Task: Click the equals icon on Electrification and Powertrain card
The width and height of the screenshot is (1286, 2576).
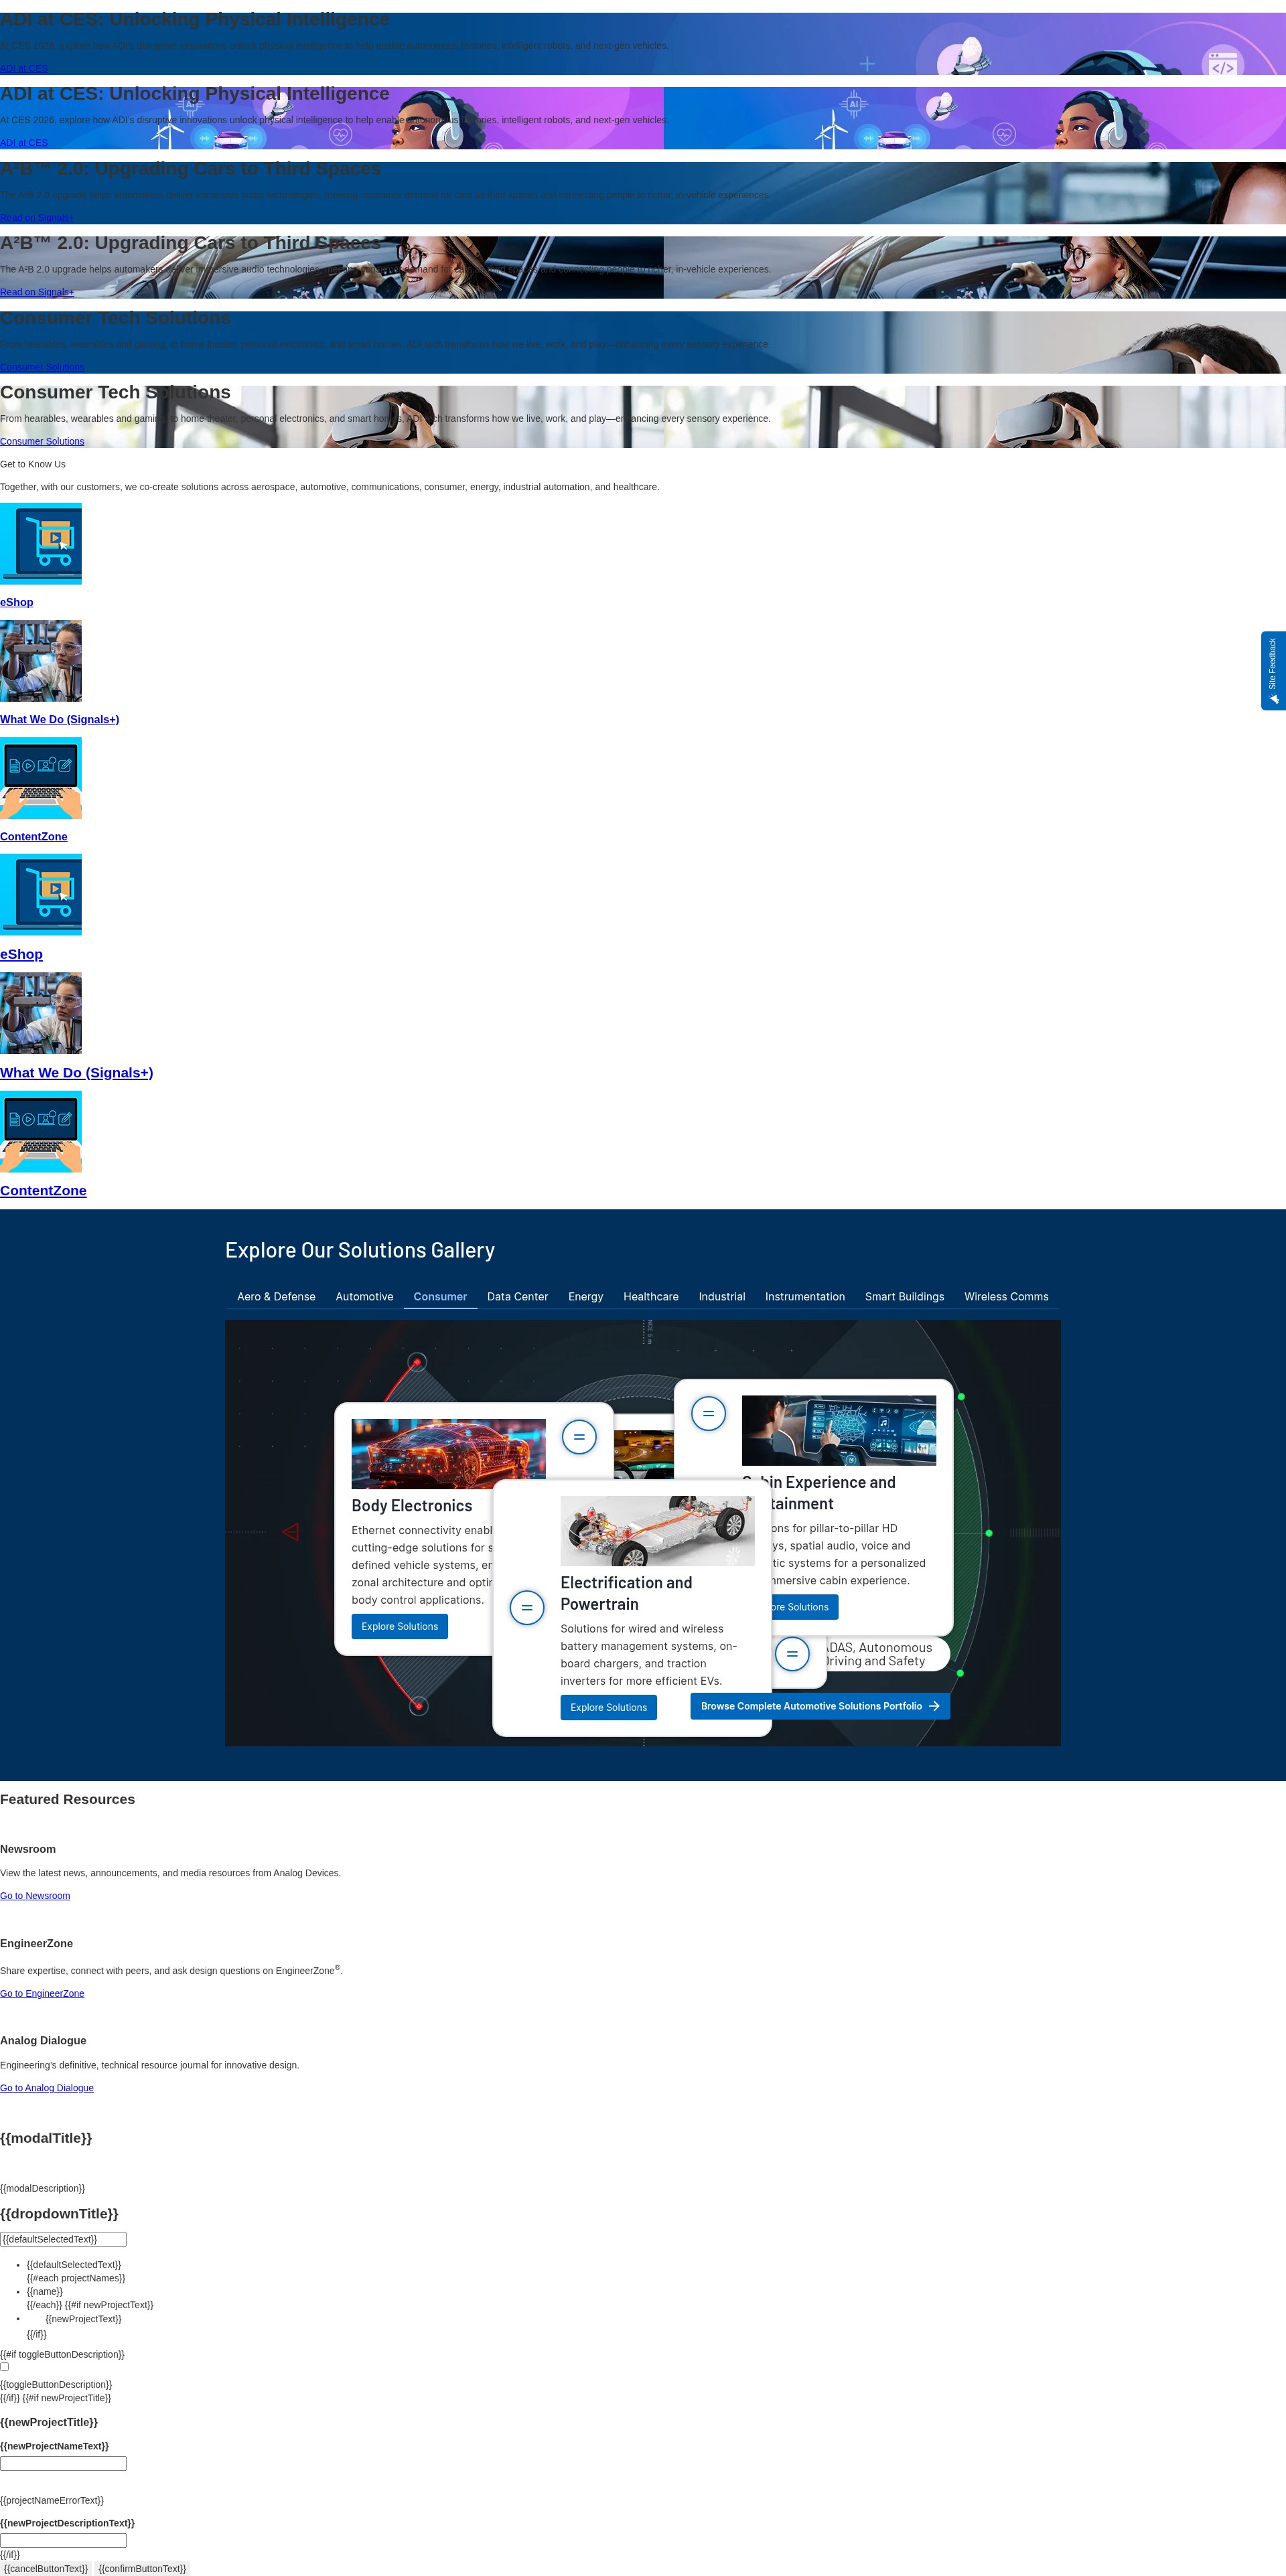Action: [527, 1608]
